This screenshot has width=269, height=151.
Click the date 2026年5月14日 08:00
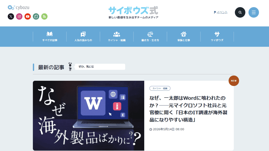167,129
